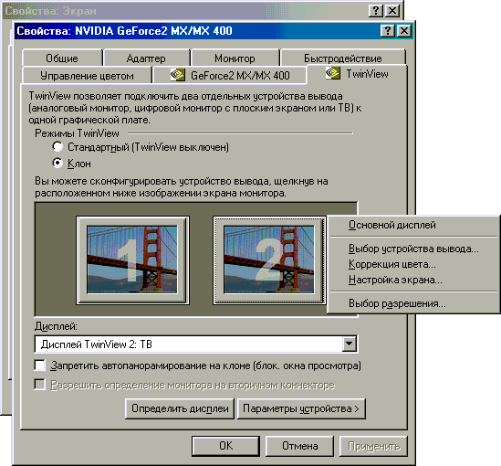Click the OK button
This screenshot has height=466, width=501.
pyautogui.click(x=226, y=446)
